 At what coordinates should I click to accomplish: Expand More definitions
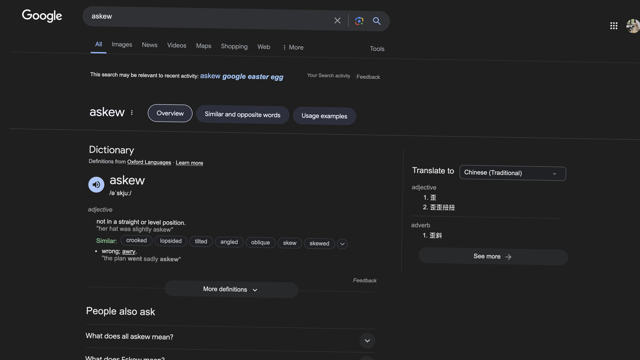tap(230, 290)
